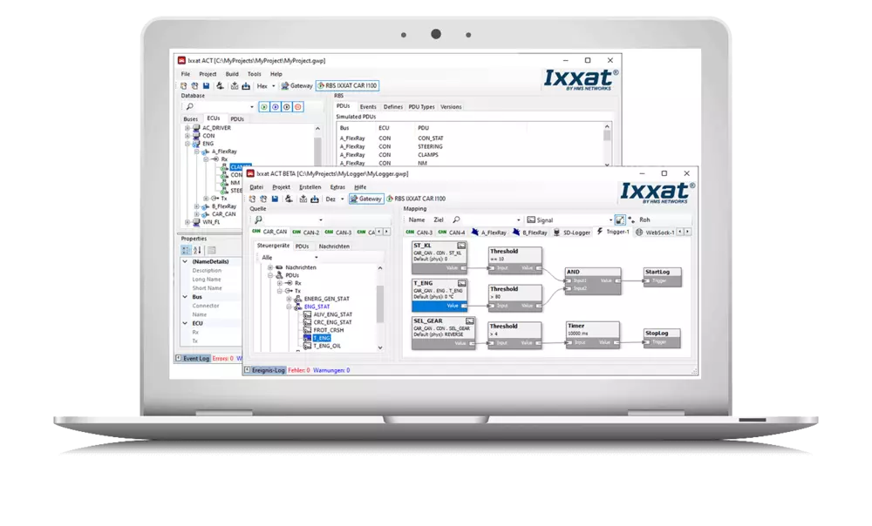872x526 pixels.
Task: Open the Build menu in the back window
Action: coord(232,74)
